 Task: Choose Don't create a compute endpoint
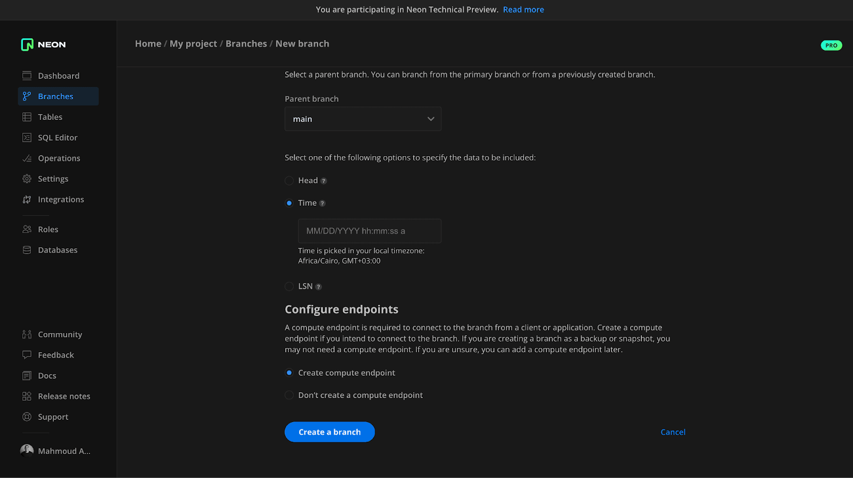click(x=289, y=395)
